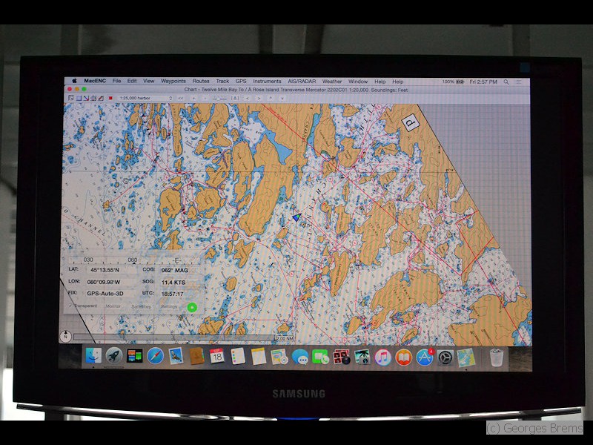Select the red diagonal arrow route tool
The height and width of the screenshot is (445, 593).
86,98
